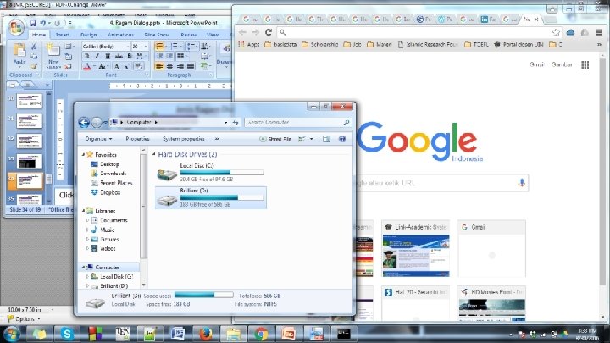Image resolution: width=610 pixels, height=343 pixels.
Task: Toggle text shadow in PowerPoint
Action: (x=130, y=57)
